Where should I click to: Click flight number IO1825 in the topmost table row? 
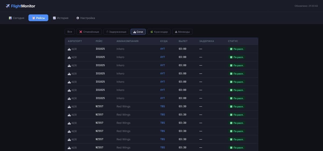point(100,49)
